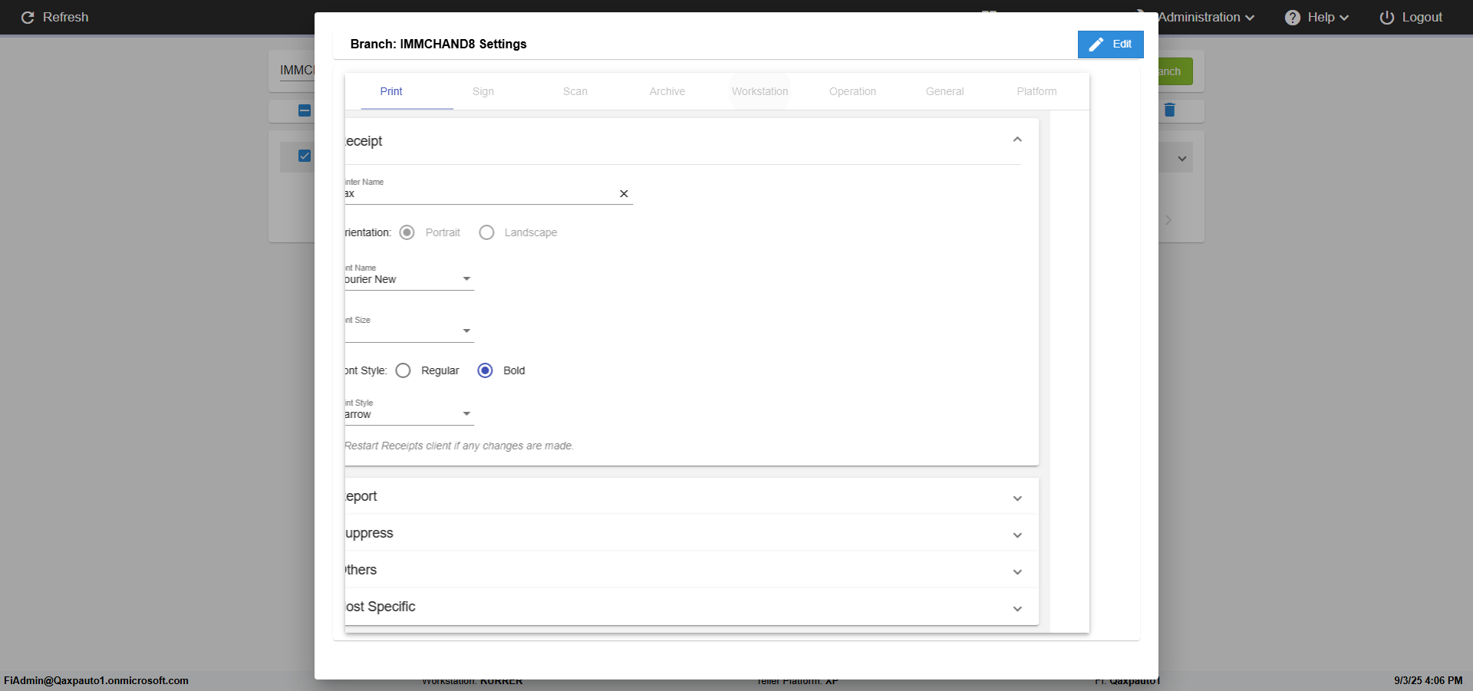This screenshot has width=1473, height=691.
Task: Click the Edit pencil button
Action: (x=1110, y=44)
